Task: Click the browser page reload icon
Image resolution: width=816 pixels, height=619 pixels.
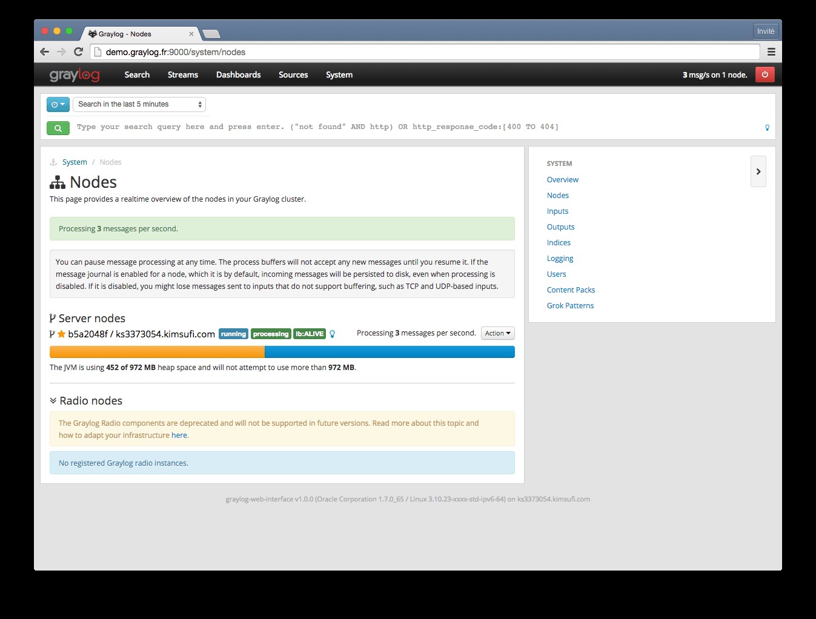Action: point(78,51)
